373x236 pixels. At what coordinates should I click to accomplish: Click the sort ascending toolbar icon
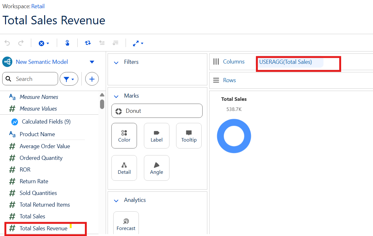click(102, 43)
